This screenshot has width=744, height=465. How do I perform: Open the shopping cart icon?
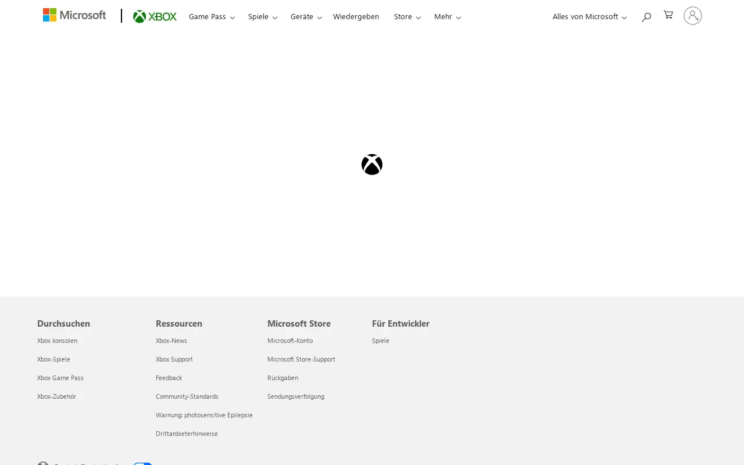(x=668, y=15)
